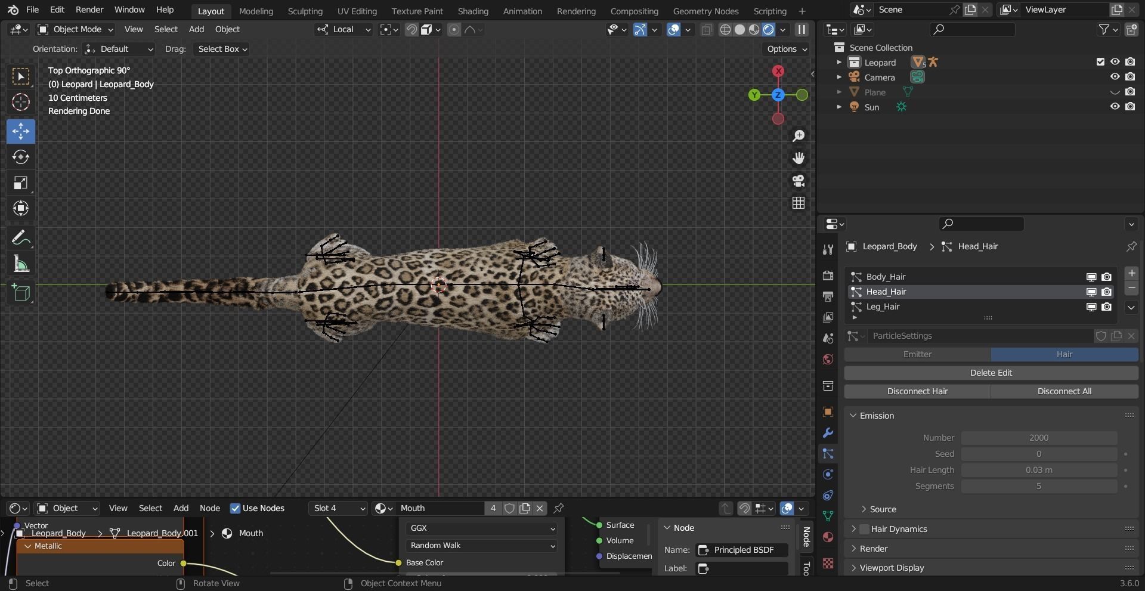Open the Texture properties checker tab
The image size is (1145, 591).
coord(828,563)
